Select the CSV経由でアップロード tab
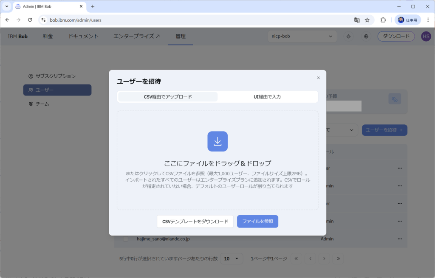Screen dimensions: 435x278 [168, 97]
